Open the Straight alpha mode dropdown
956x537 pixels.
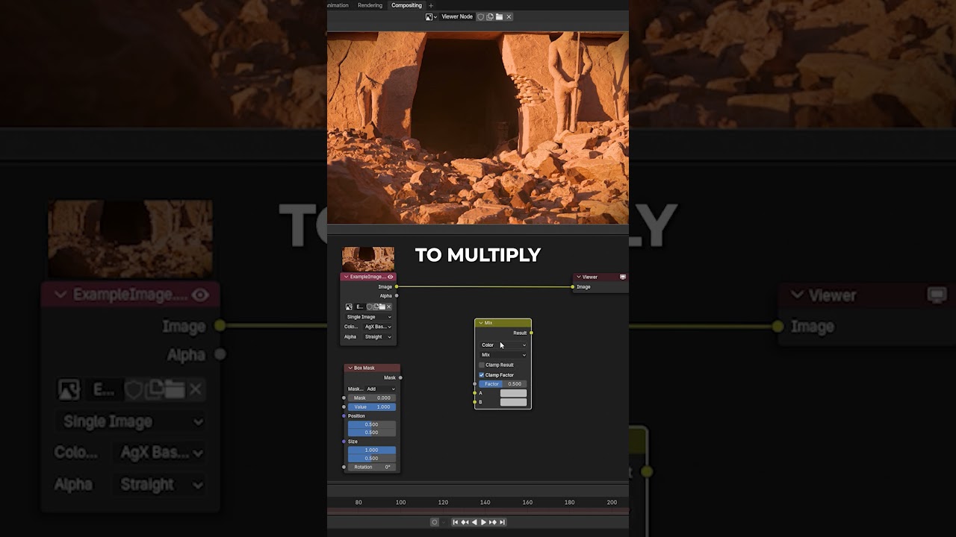coord(378,336)
